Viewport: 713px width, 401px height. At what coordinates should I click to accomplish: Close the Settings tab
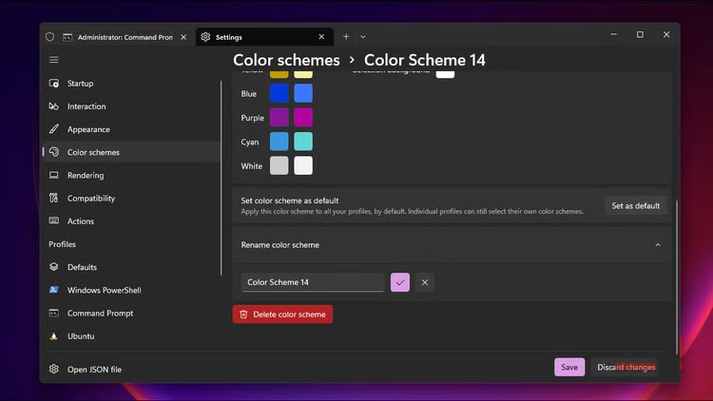[321, 37]
